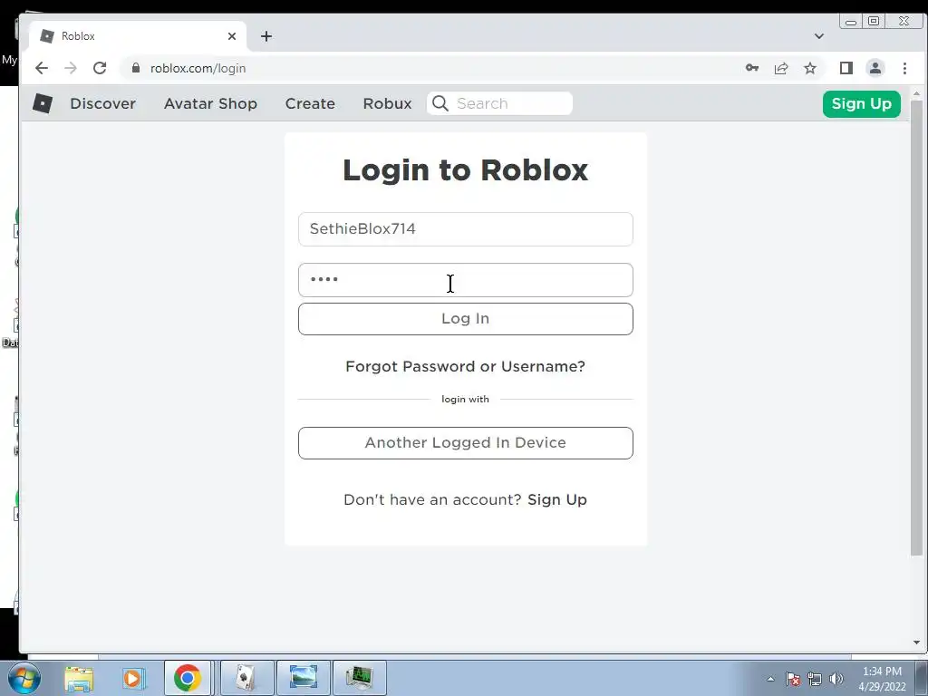
Task: Open the Chrome three-dot menu
Action: tap(904, 68)
